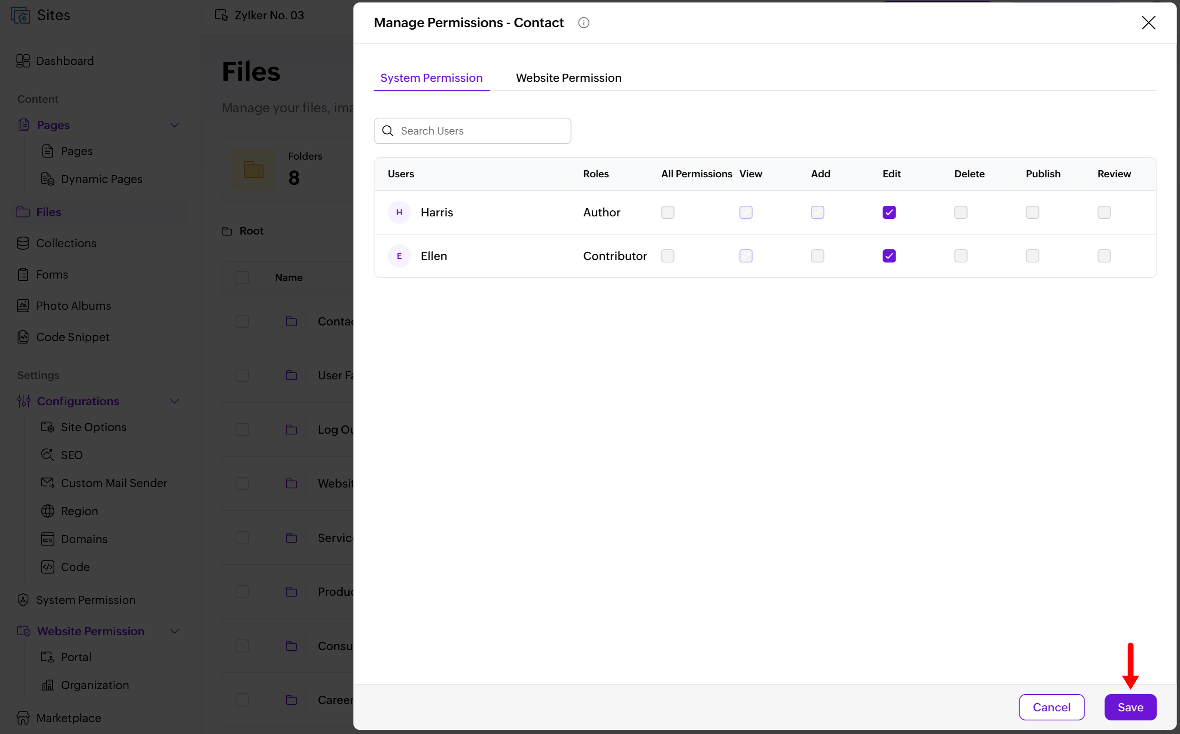This screenshot has height=734, width=1180.
Task: Click the Domains icon in sidebar
Action: tap(48, 539)
